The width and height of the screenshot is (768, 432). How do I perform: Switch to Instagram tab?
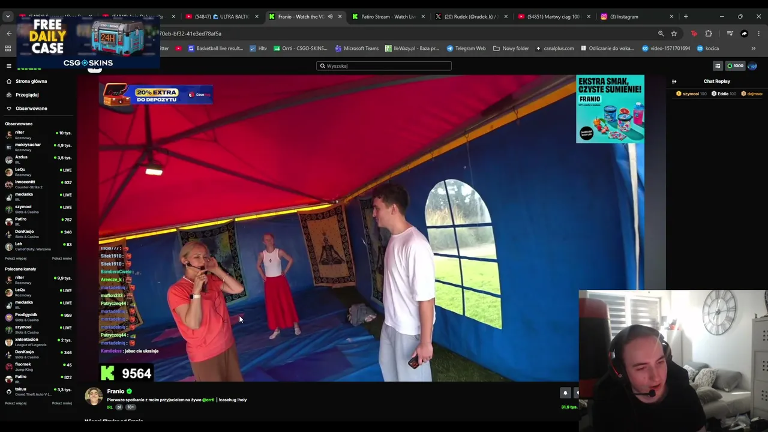(x=636, y=17)
